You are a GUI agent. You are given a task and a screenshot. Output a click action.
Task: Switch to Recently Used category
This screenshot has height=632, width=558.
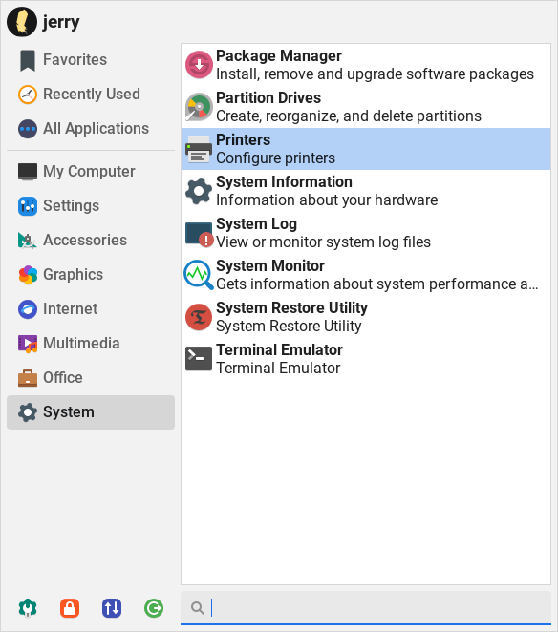pyautogui.click(x=91, y=95)
